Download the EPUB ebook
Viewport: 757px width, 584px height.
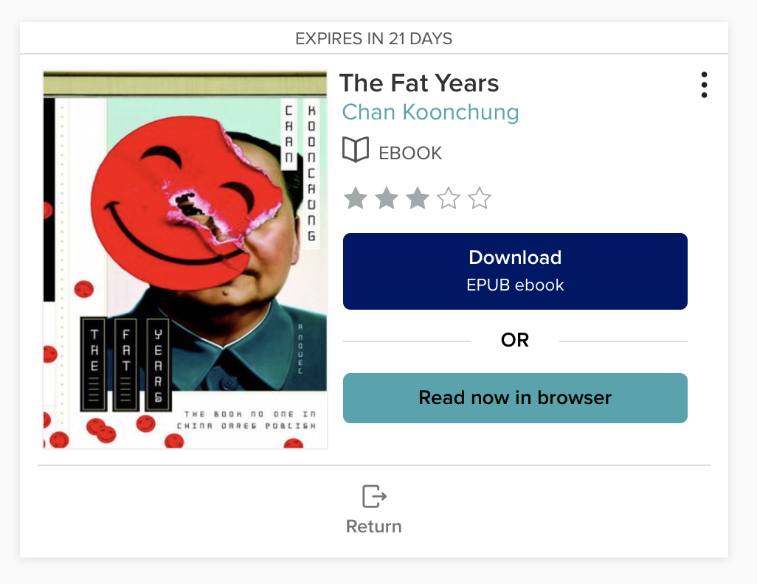click(515, 271)
